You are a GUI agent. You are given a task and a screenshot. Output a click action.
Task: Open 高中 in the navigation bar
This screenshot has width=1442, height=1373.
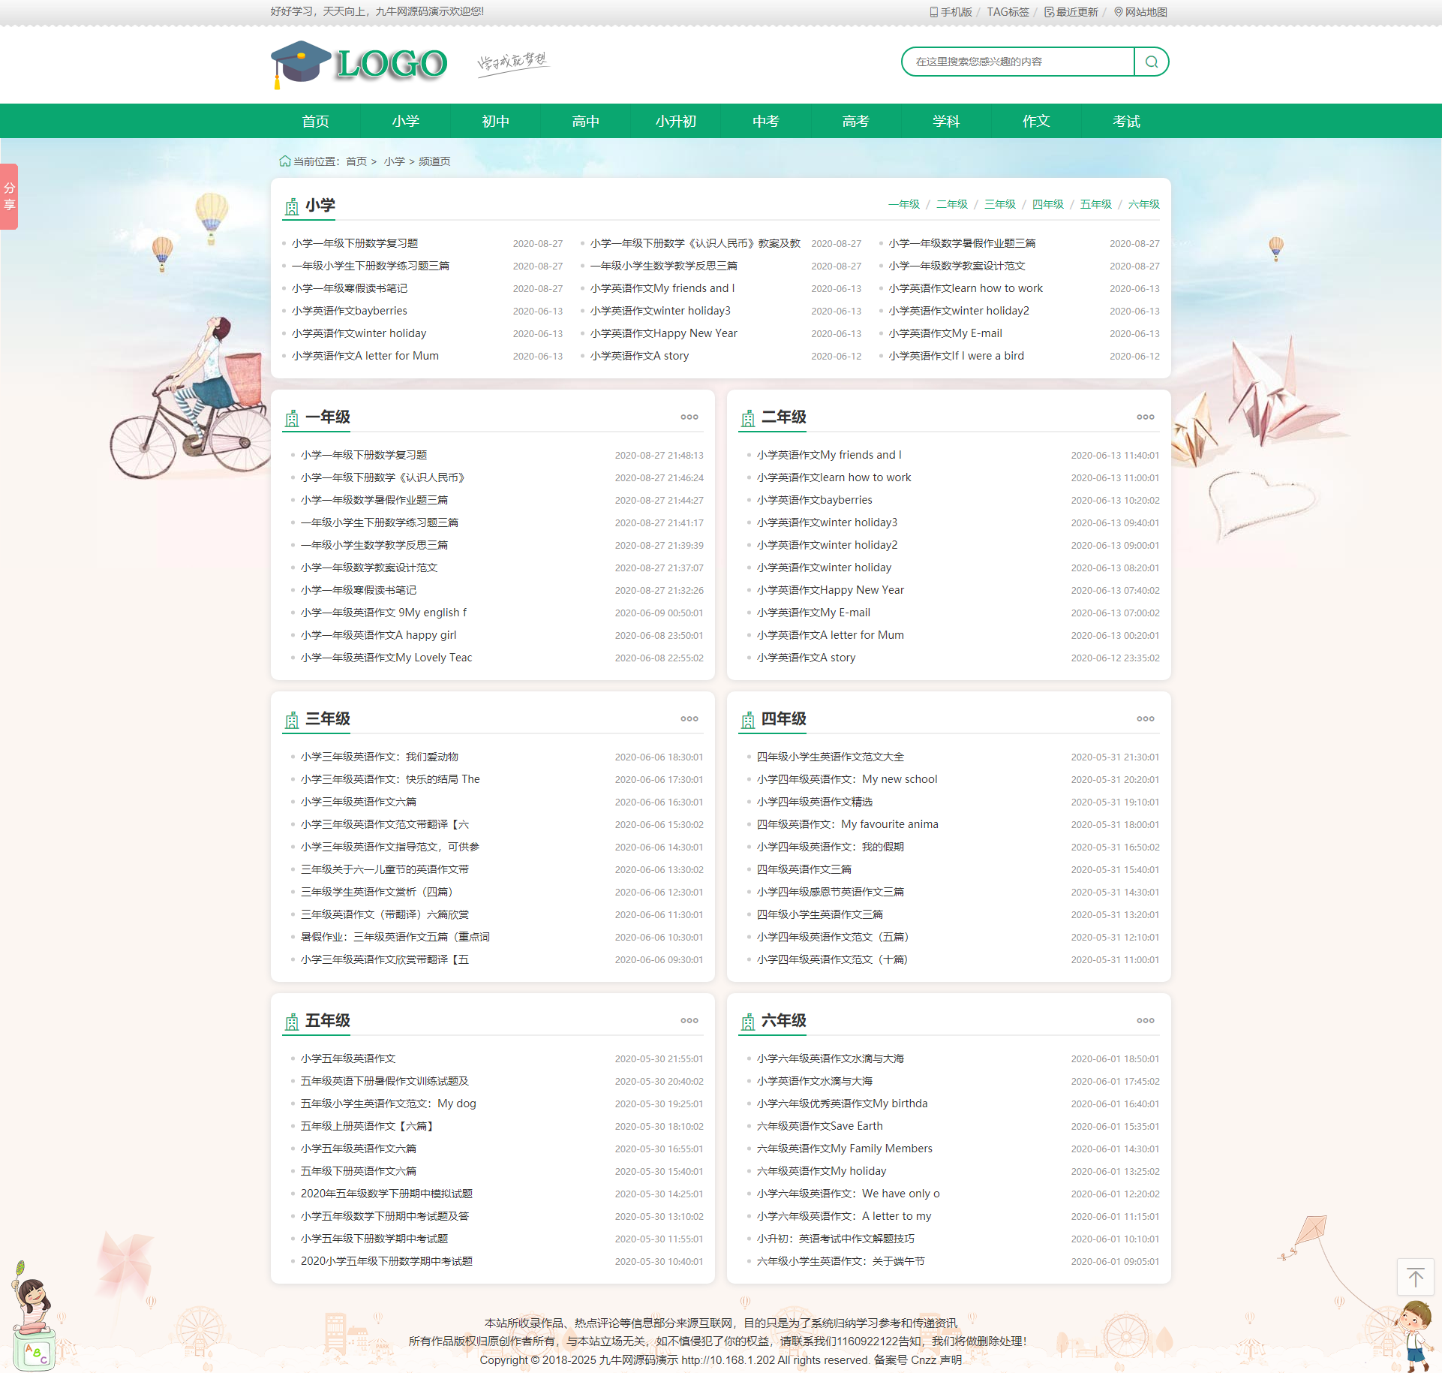tap(586, 121)
